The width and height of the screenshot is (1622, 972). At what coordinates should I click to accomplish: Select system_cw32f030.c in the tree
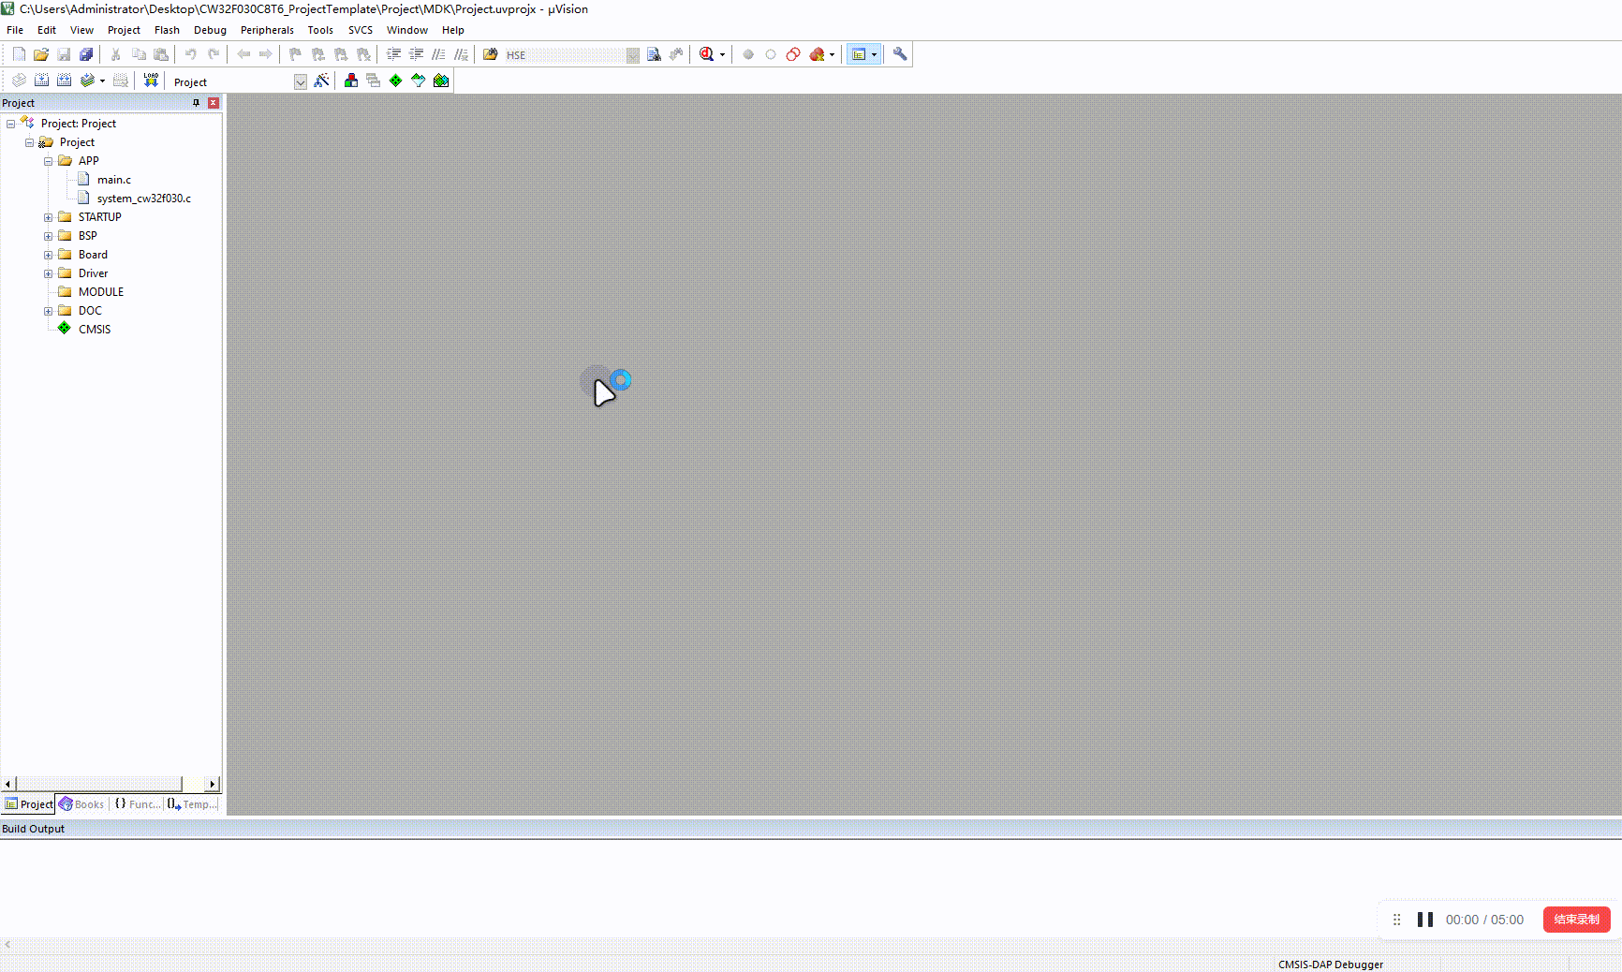tap(143, 199)
